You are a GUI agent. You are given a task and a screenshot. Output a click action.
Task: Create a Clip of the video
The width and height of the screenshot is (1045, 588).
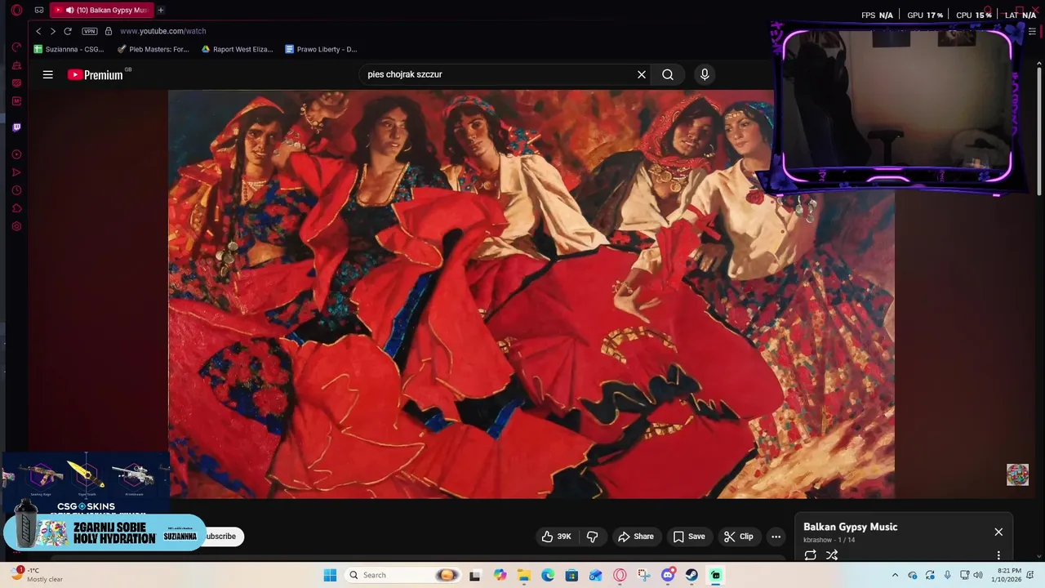click(x=739, y=537)
